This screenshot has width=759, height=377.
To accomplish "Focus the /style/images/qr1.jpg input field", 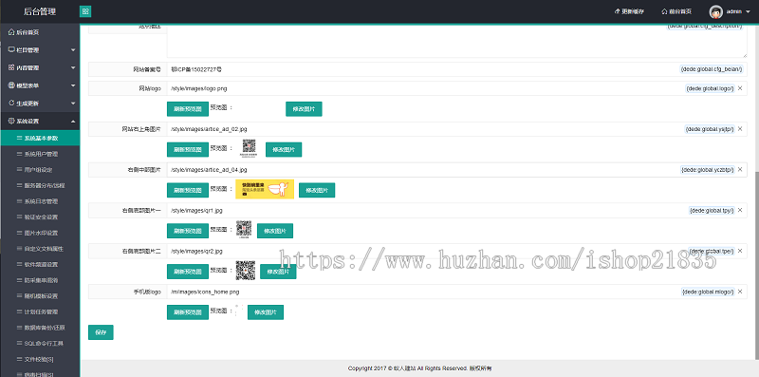I will (x=456, y=210).
